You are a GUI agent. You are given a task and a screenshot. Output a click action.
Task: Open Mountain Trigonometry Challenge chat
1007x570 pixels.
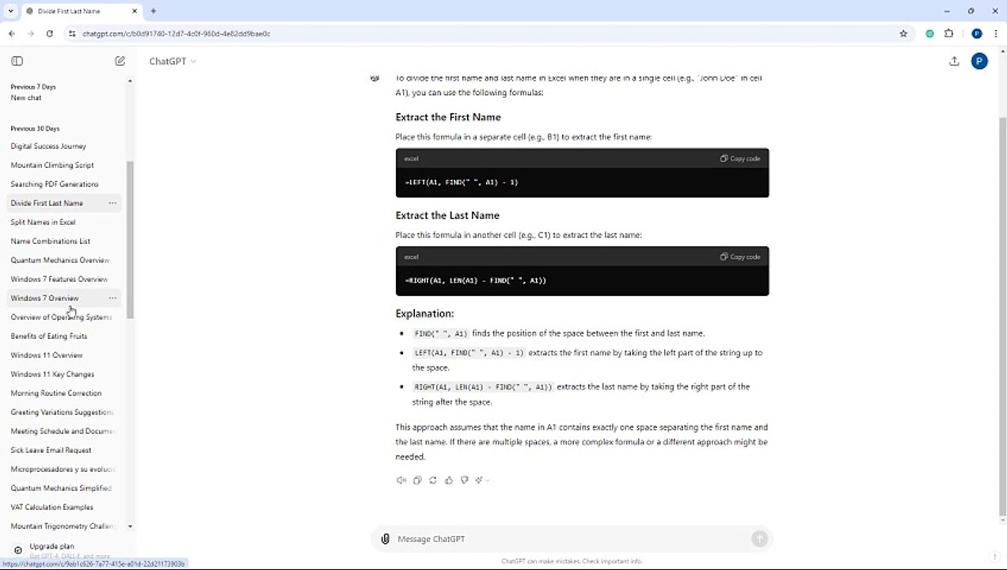(63, 526)
